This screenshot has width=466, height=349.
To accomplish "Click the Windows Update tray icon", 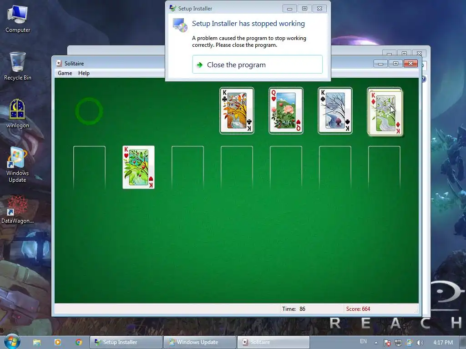I will click(409, 343).
